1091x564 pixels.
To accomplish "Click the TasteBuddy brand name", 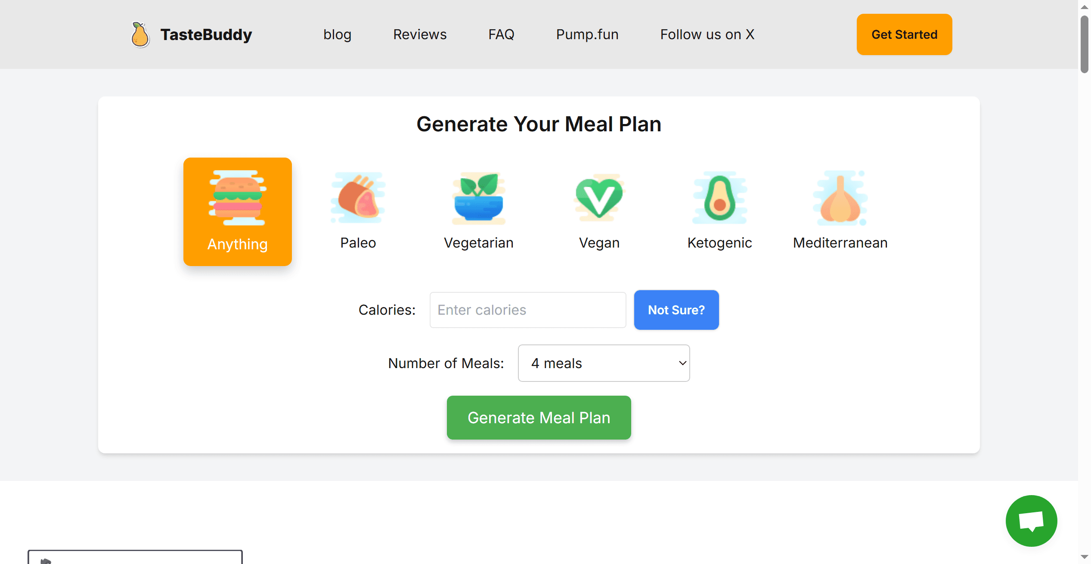I will coord(206,34).
